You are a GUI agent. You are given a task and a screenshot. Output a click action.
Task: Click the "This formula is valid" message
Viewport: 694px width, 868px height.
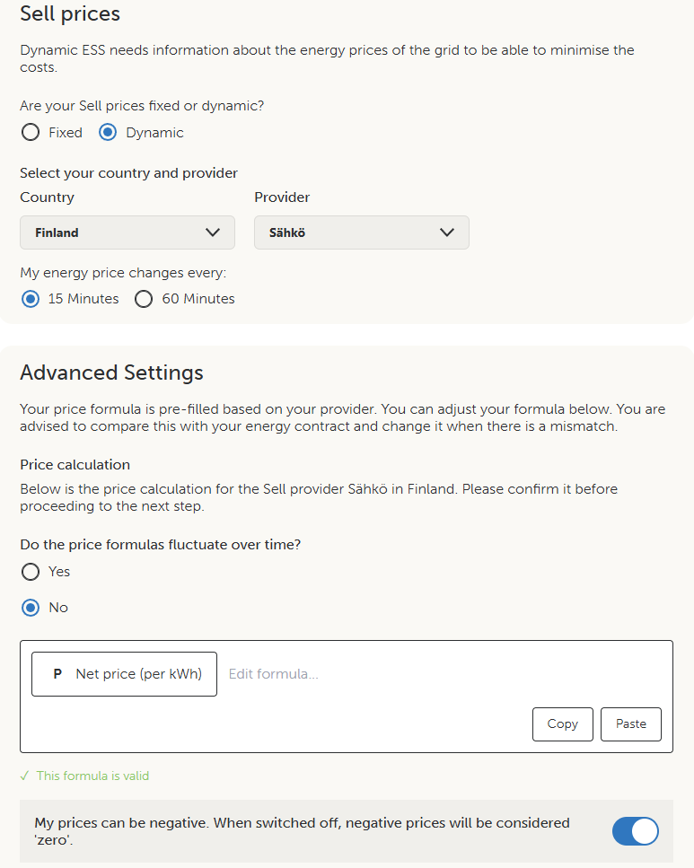coord(92,776)
